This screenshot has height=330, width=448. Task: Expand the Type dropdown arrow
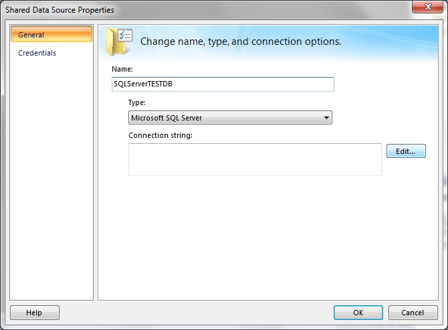pos(326,118)
